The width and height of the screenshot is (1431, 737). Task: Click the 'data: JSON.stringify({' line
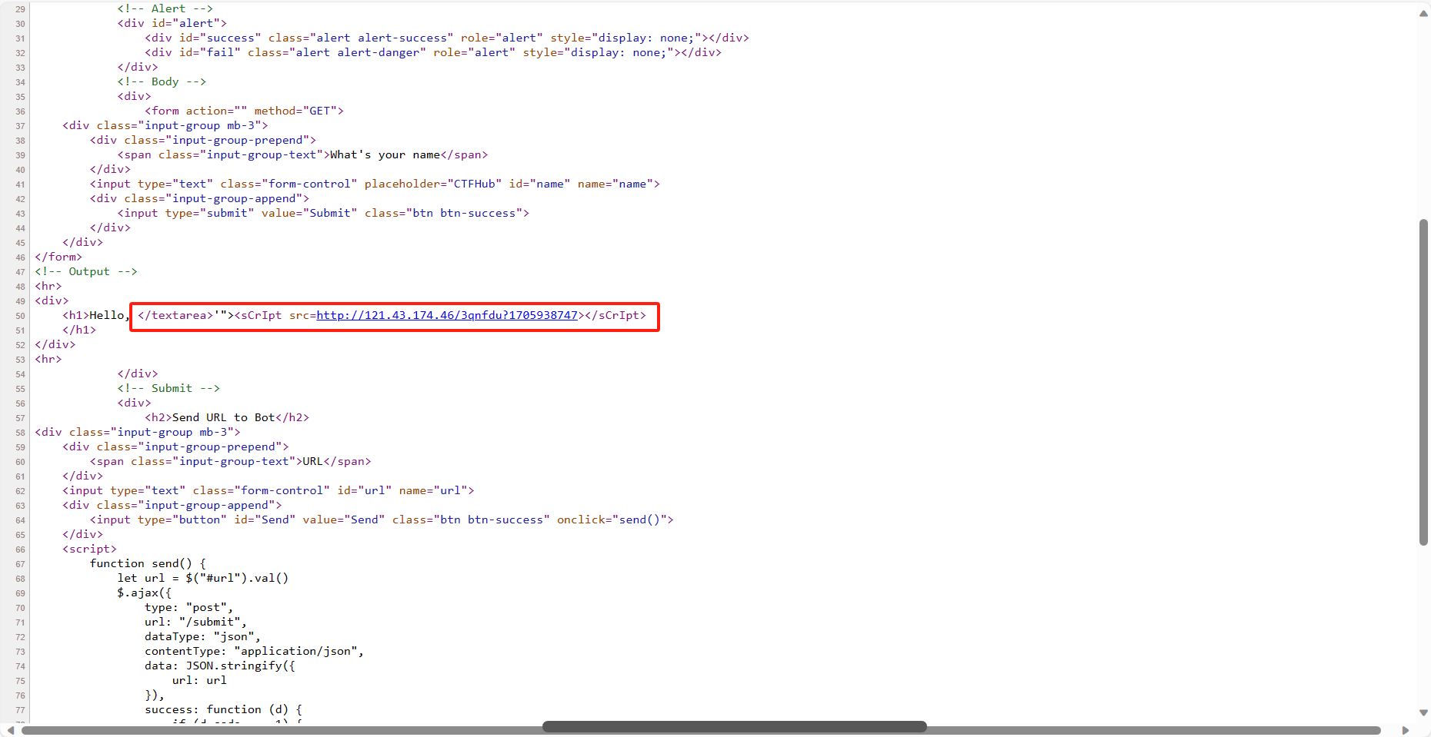220,666
